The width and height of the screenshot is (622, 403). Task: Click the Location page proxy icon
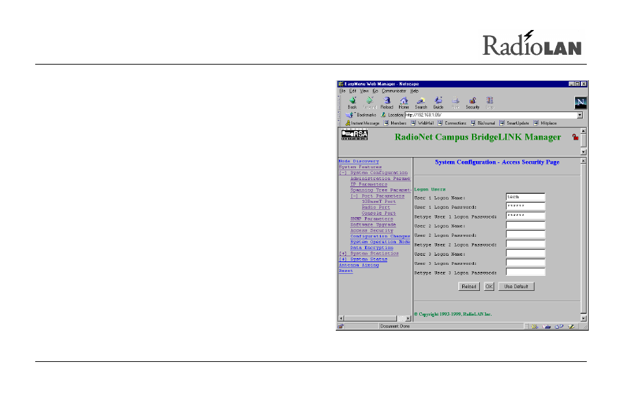click(x=383, y=115)
